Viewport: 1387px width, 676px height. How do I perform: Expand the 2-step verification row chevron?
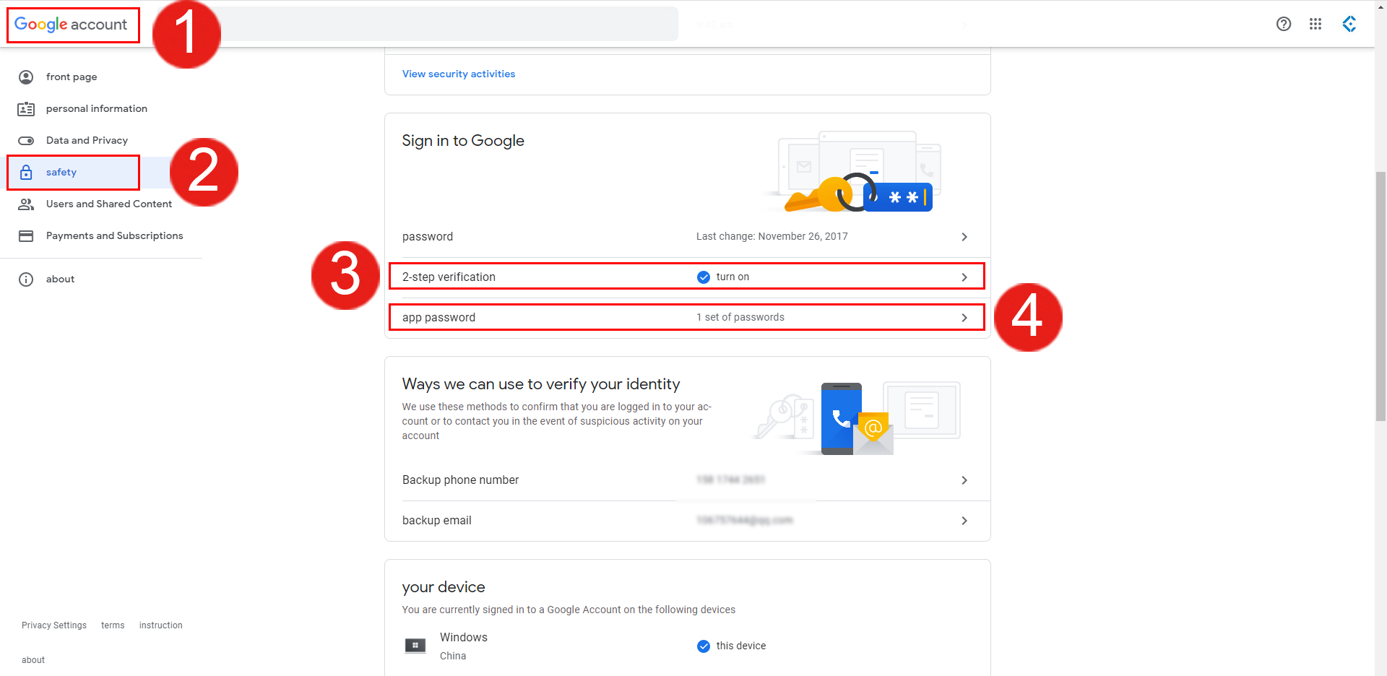[964, 277]
